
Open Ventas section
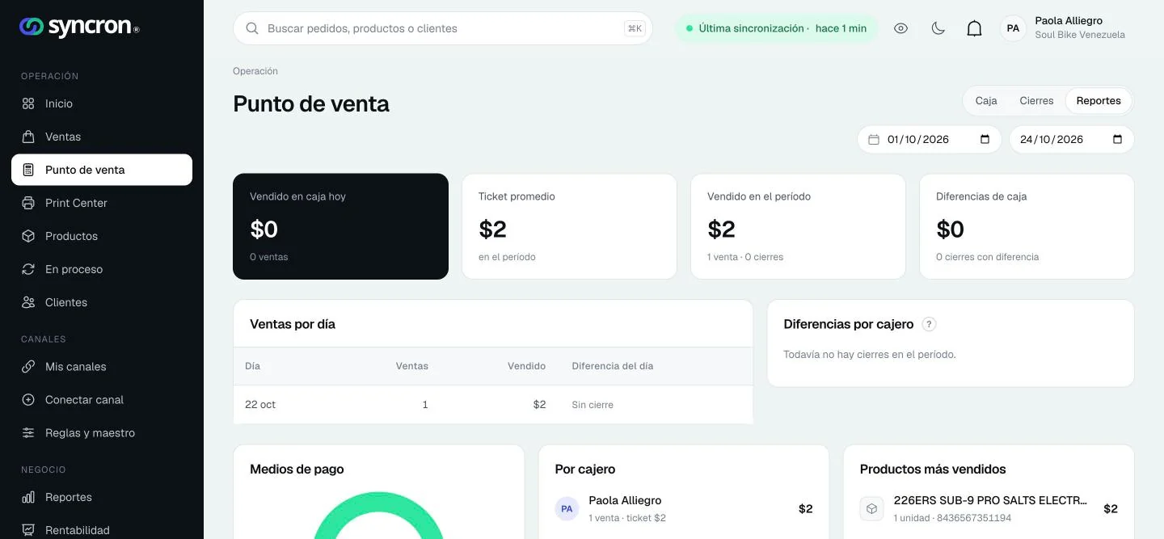pos(102,137)
